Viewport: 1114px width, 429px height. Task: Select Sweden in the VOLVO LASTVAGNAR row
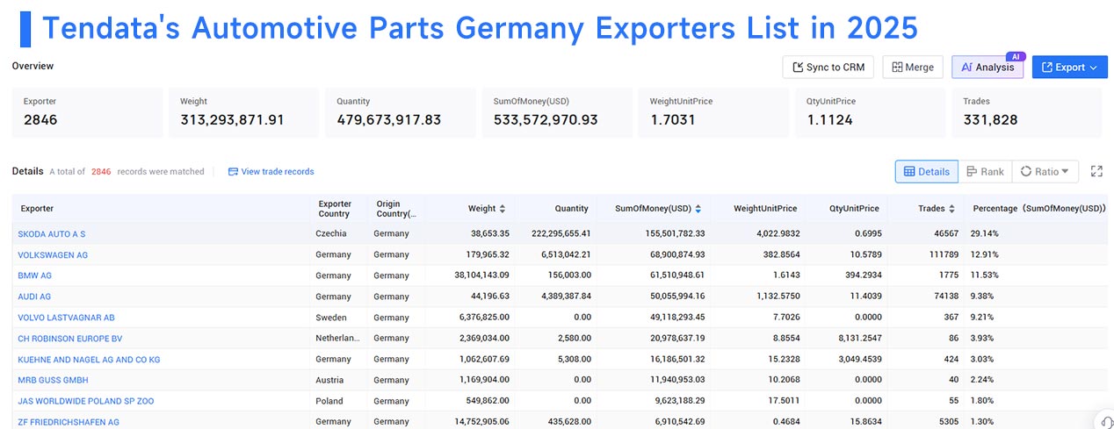coord(331,318)
